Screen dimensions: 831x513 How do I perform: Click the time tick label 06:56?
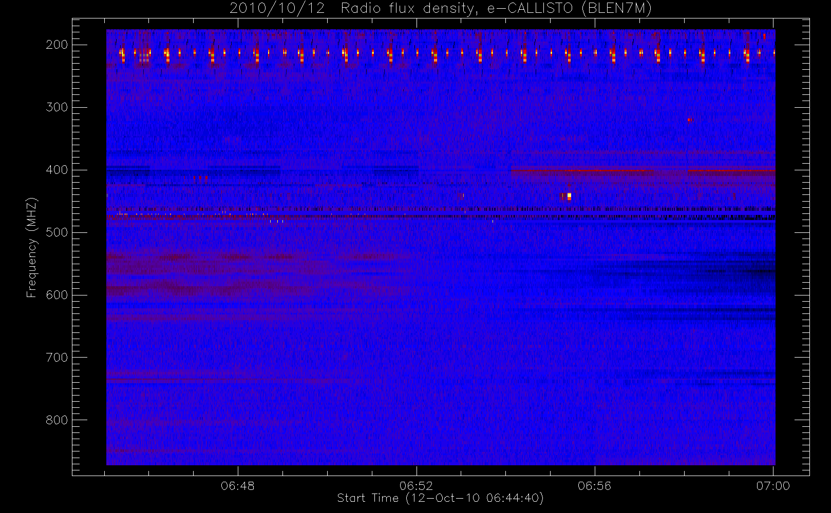pos(595,486)
